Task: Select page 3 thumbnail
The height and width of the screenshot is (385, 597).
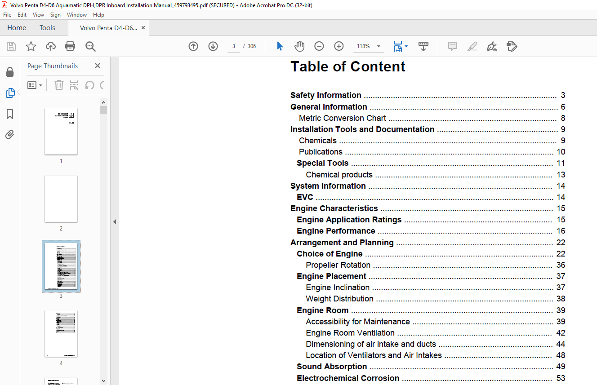Action: pos(61,266)
